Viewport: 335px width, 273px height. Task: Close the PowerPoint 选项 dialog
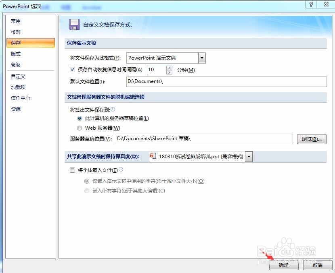(x=326, y=4)
